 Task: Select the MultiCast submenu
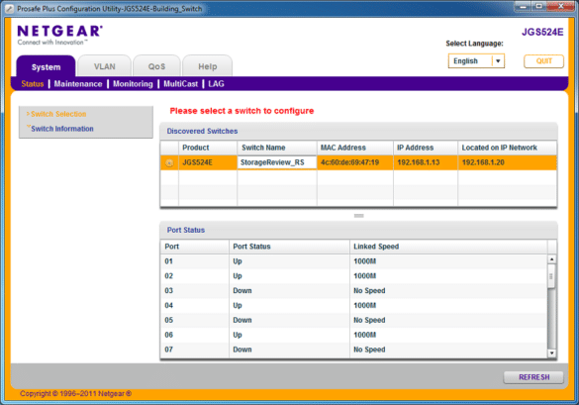point(180,84)
